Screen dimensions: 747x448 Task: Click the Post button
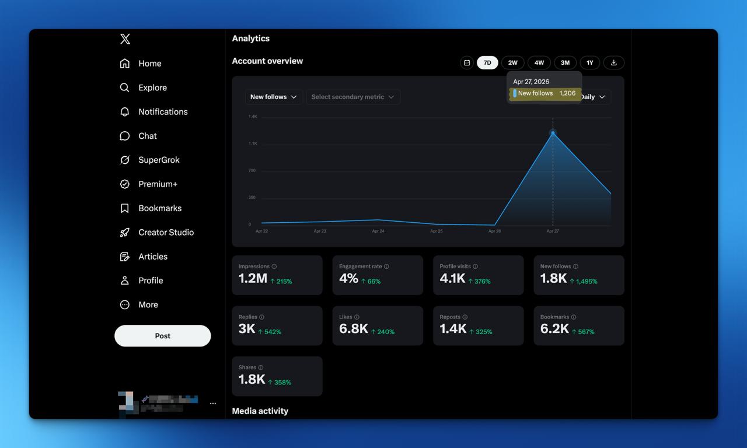[162, 335]
